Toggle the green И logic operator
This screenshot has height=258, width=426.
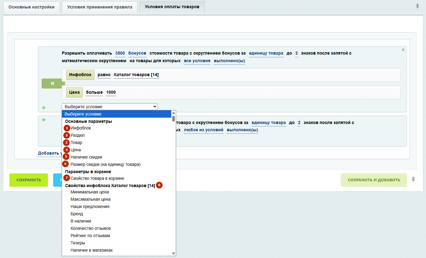tap(52, 83)
